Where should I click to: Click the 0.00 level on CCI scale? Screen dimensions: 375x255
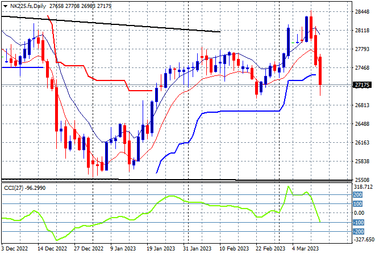point(359,212)
